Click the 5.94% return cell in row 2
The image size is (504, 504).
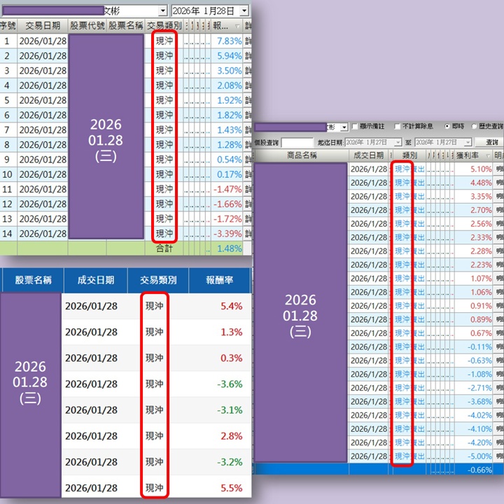(227, 56)
